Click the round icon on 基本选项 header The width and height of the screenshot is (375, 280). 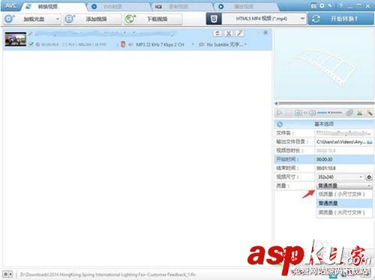pyautogui.click(x=280, y=124)
